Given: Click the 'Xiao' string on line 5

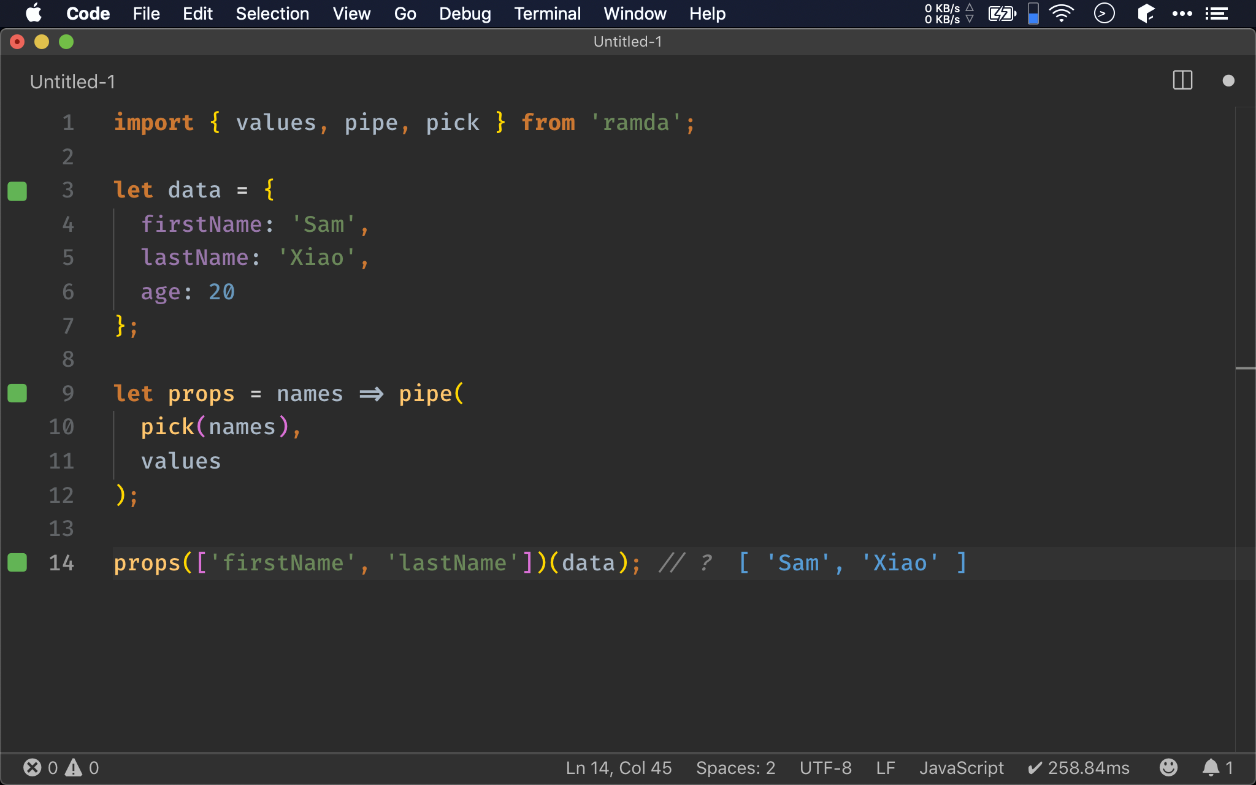Looking at the screenshot, I should click(316, 258).
